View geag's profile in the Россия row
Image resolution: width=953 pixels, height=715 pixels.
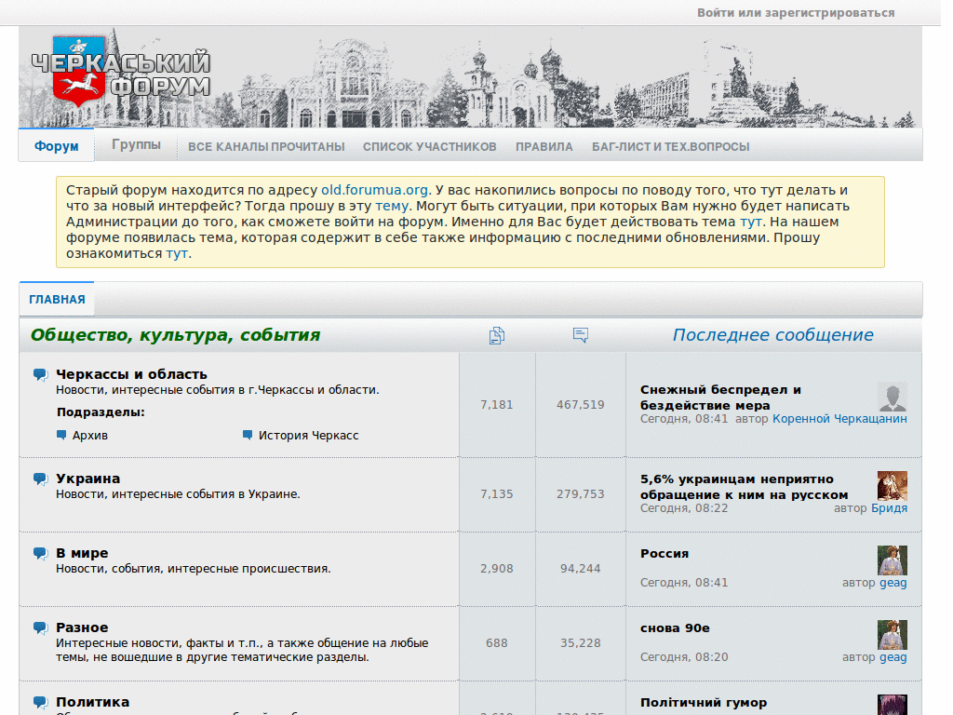click(893, 583)
